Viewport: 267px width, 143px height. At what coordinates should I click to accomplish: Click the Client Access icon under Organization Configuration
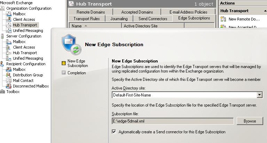tap(9, 19)
